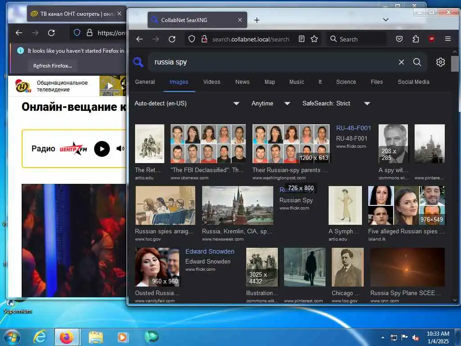Open 'Ousted Russia...' vanityfair thumbnail
The image size is (461, 346).
[157, 267]
